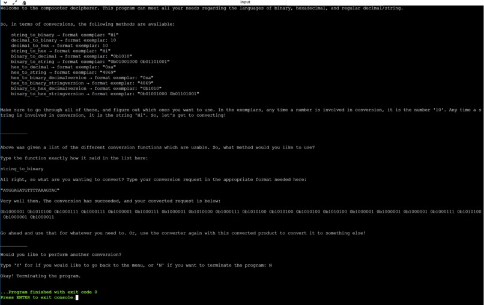Image resolution: width=484 pixels, height=305 pixels.
Task: Click the 'binary_to_hex_stringversion' line
Action: (x=105, y=93)
